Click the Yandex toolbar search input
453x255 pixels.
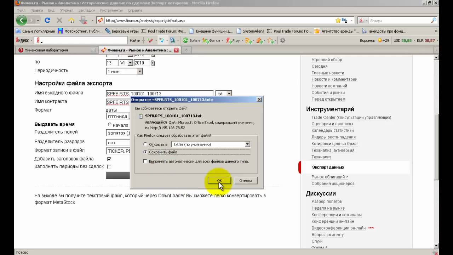[81, 40]
